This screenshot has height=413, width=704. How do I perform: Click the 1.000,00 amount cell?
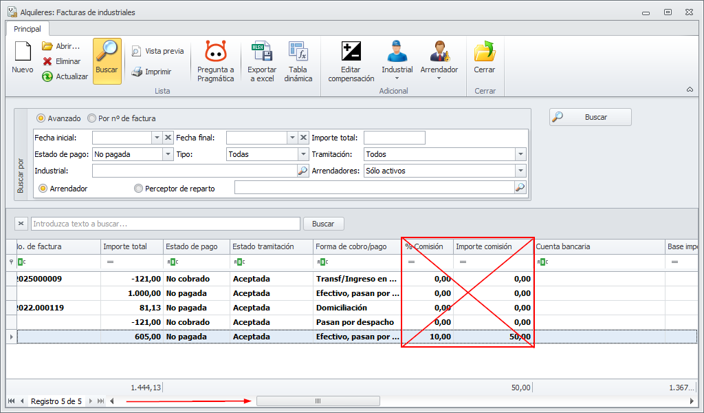tap(132, 293)
